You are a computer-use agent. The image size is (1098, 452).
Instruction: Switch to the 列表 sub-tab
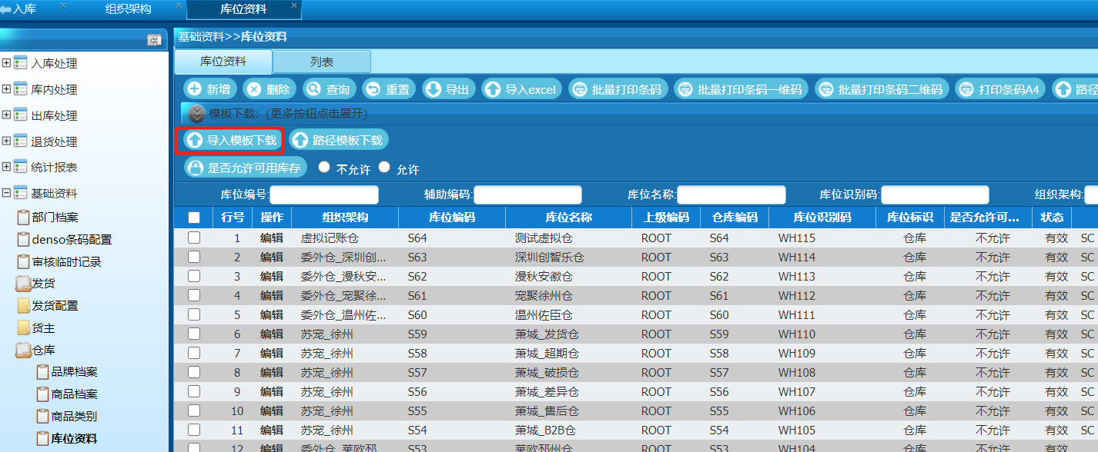click(322, 61)
